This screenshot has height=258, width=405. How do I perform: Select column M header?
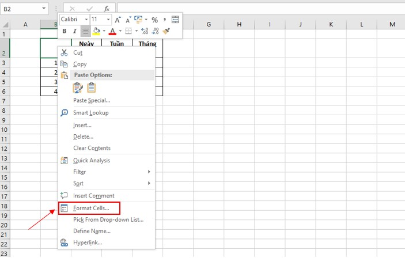(392, 25)
